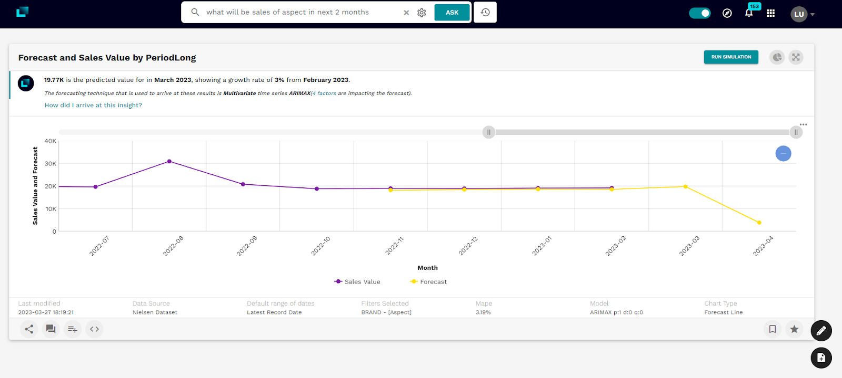Click the '2023-03-27 18:19:21' last modified text
Screen dimensions: 842x378
[46, 312]
